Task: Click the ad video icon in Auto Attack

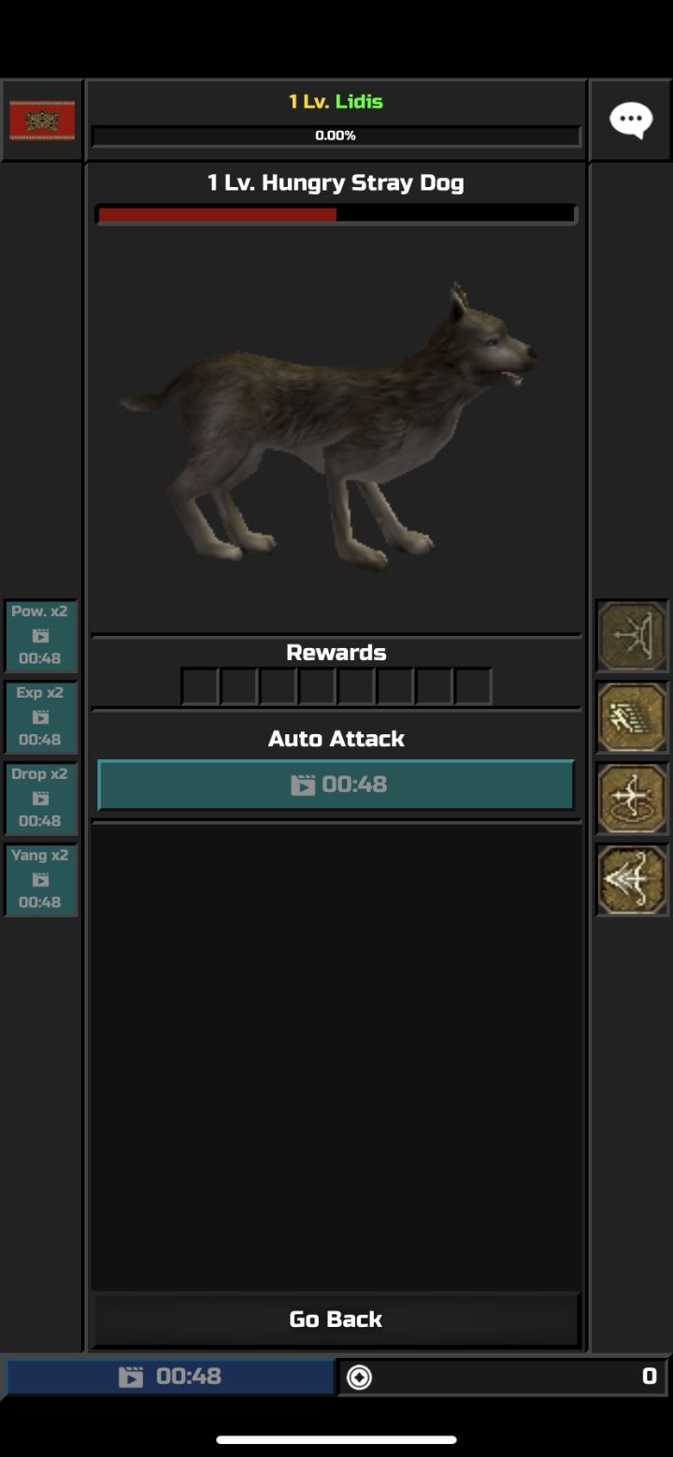Action: (x=303, y=785)
